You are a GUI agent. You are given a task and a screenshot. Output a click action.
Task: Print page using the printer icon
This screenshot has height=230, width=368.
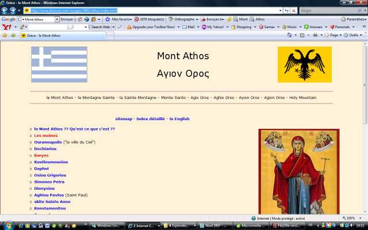[315, 35]
